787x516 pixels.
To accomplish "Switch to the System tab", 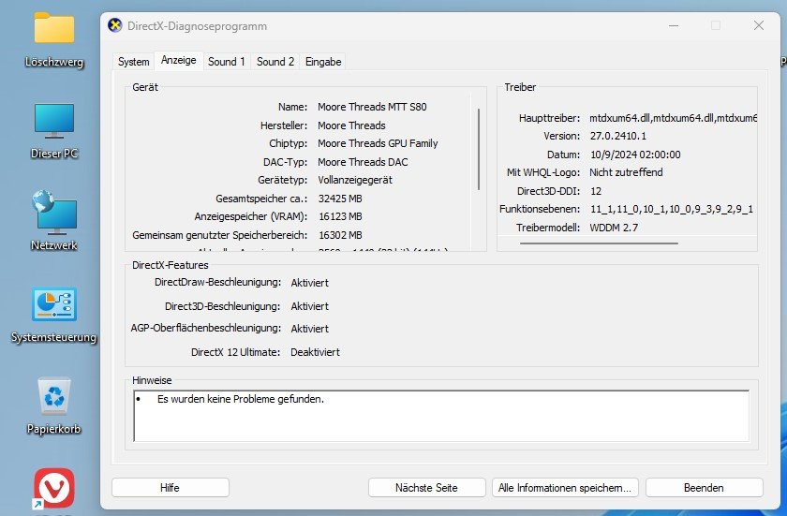I will coord(133,62).
